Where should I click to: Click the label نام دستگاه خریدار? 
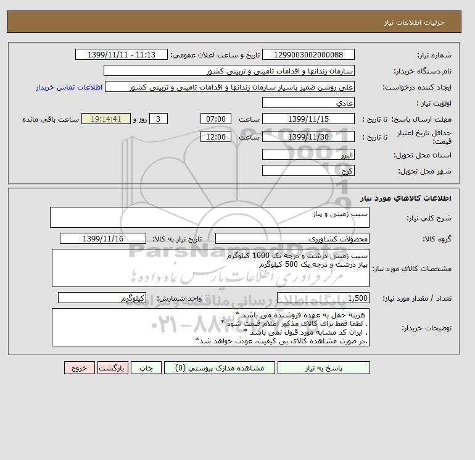423,71
